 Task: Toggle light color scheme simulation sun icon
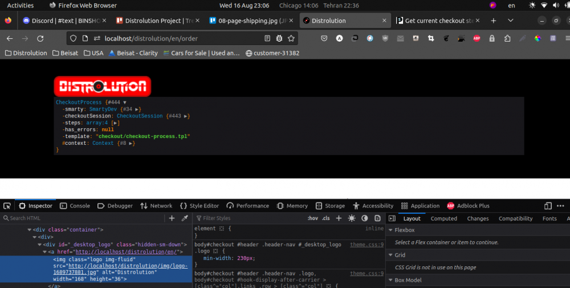[x=352, y=218]
